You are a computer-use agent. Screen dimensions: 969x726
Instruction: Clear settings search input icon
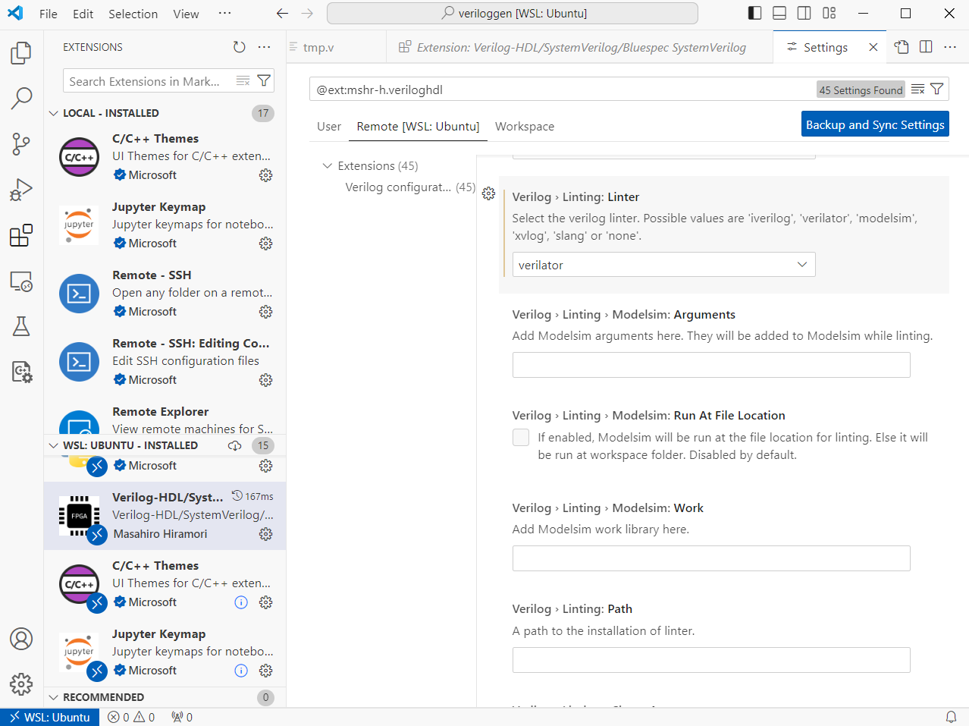[x=917, y=90]
